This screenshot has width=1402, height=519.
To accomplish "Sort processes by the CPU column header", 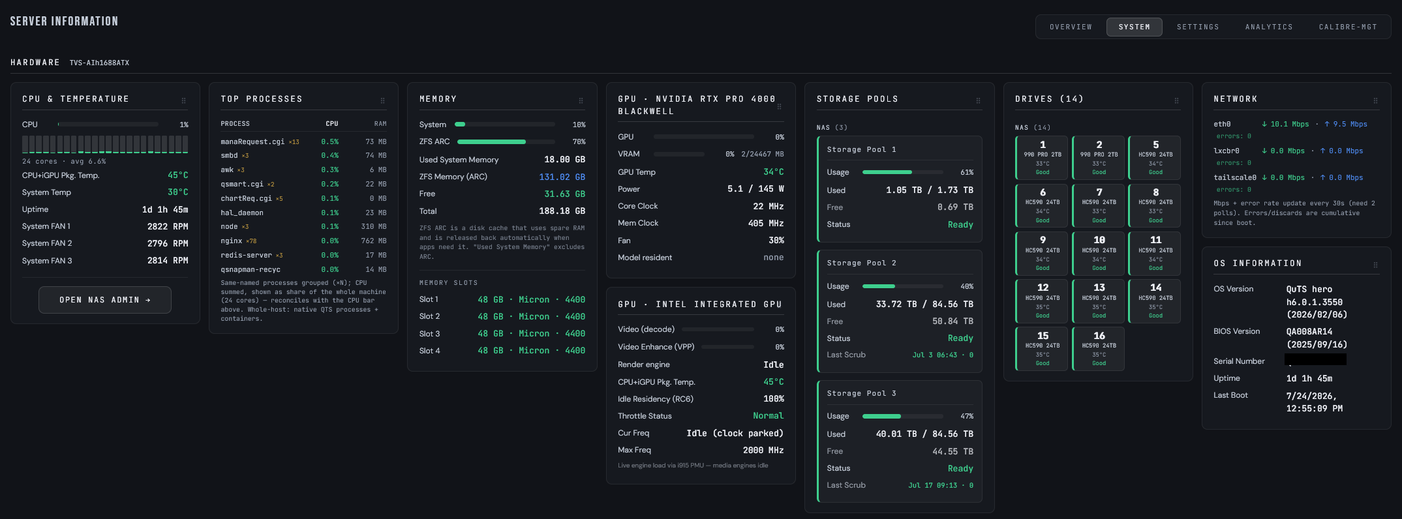I will (331, 123).
